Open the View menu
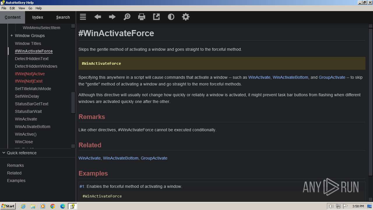373x210 pixels. 22,8
